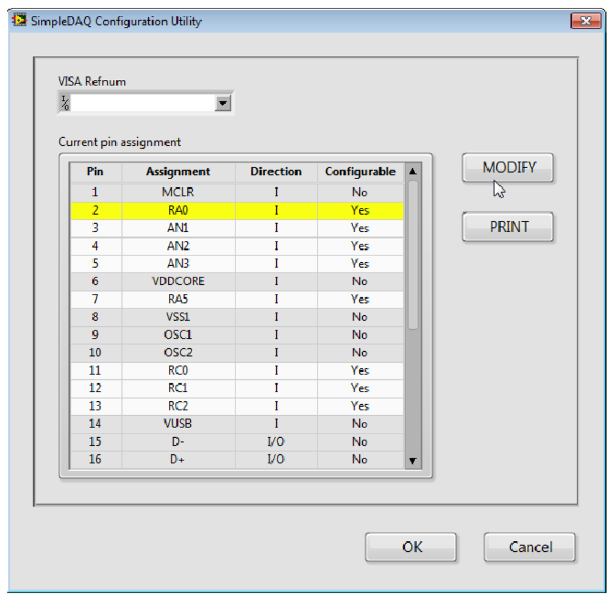The image size is (614, 603).
Task: Close the SimpleDAQ Configuration Utility window
Action: tap(585, 21)
